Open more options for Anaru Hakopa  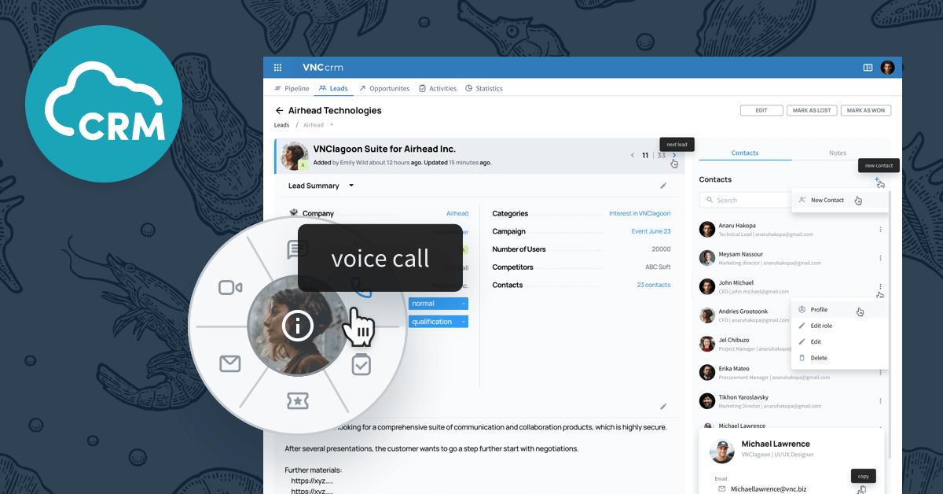click(x=880, y=230)
